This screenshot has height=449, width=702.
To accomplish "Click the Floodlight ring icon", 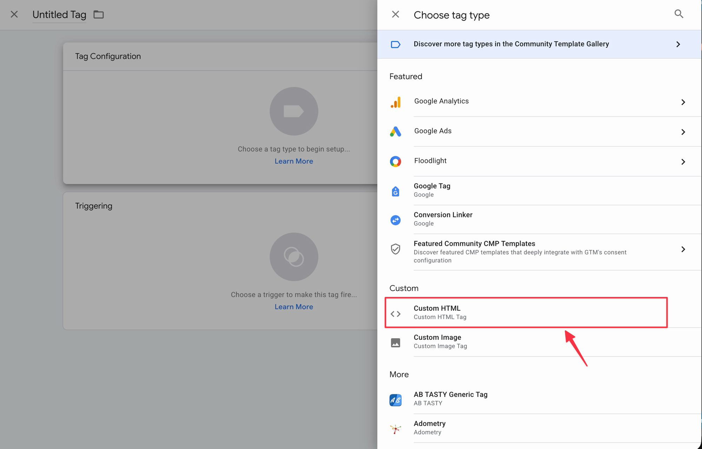I will pyautogui.click(x=396, y=162).
